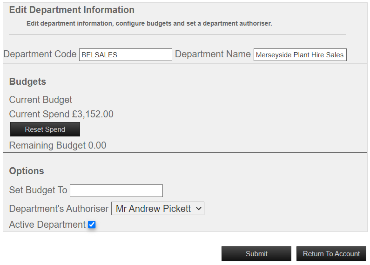Click the Department Code field containing BELSALES
Screen dimensions: 370x265
[126, 55]
